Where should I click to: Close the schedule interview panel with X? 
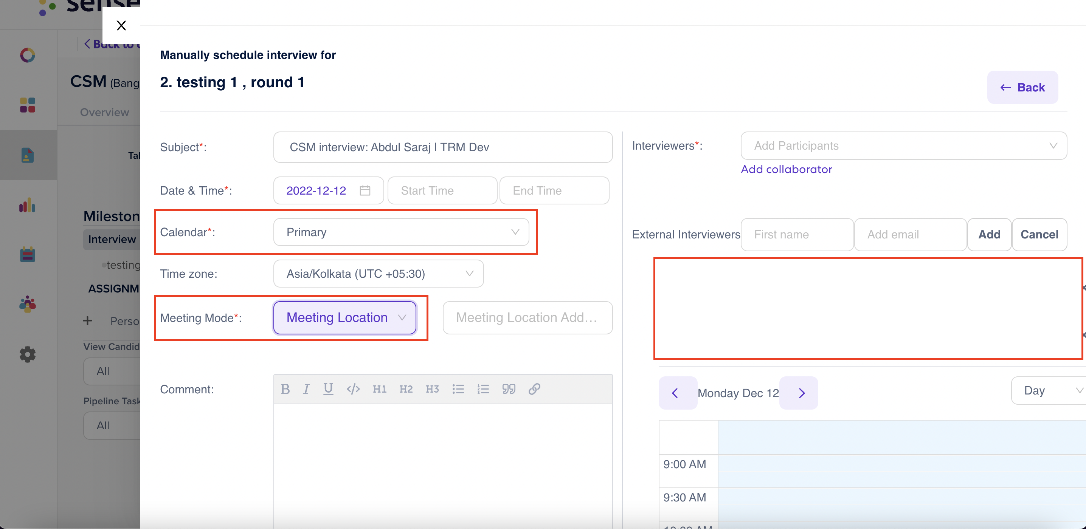tap(121, 25)
